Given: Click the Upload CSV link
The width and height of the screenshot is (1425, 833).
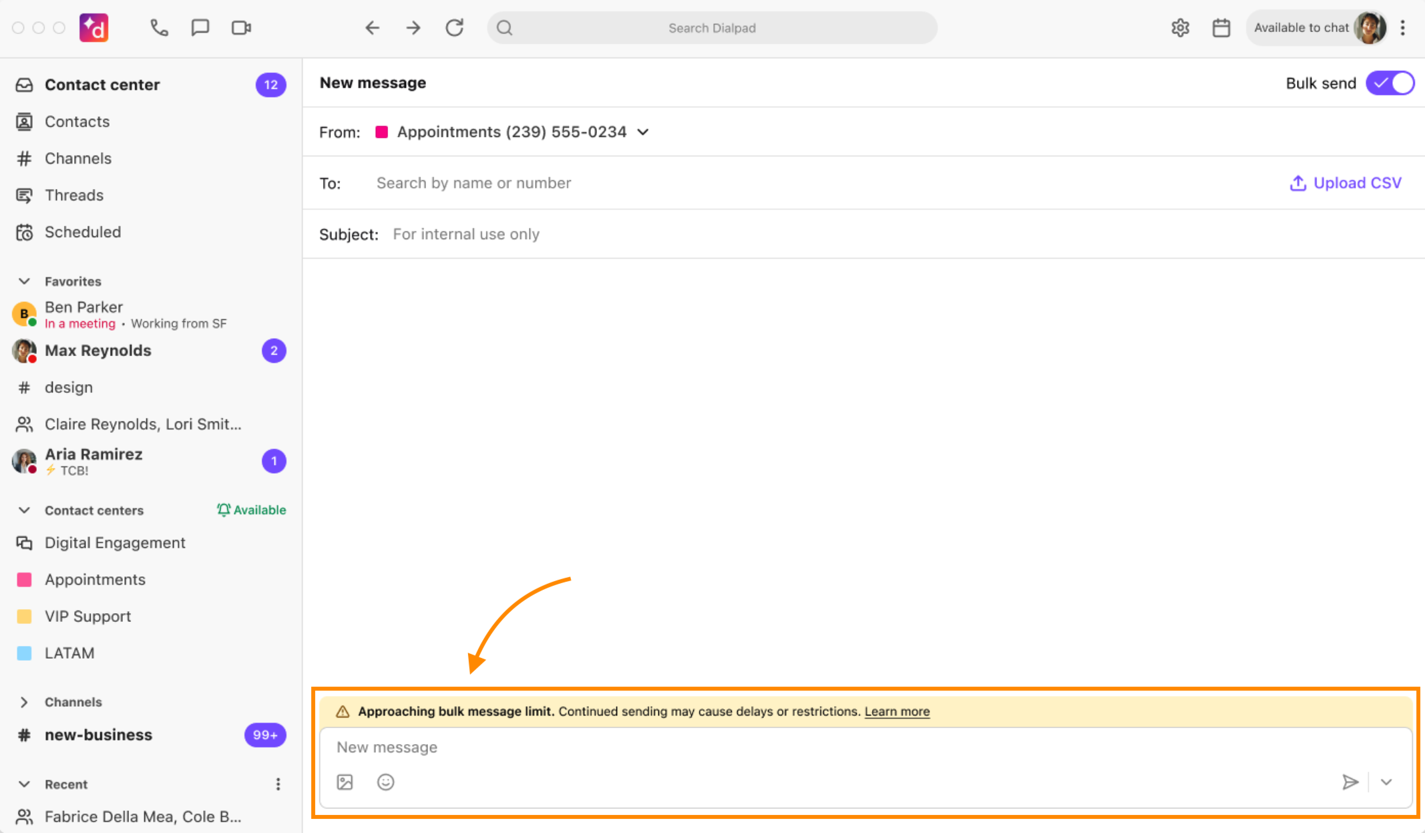Looking at the screenshot, I should pyautogui.click(x=1346, y=183).
